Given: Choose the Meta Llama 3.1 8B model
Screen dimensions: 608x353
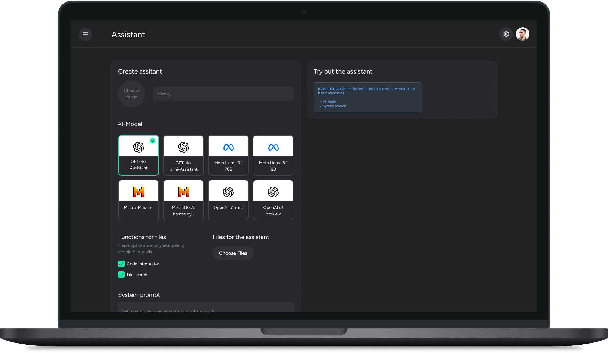Looking at the screenshot, I should click(x=273, y=155).
